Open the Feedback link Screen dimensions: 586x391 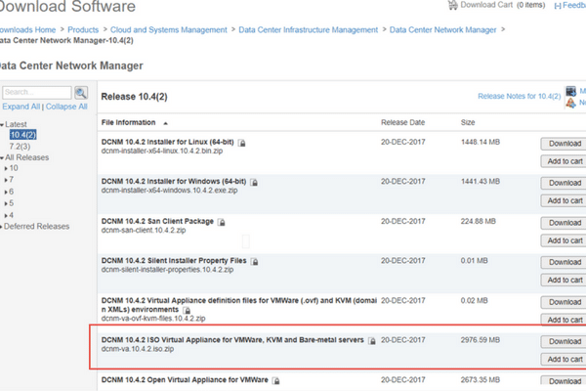click(x=570, y=5)
